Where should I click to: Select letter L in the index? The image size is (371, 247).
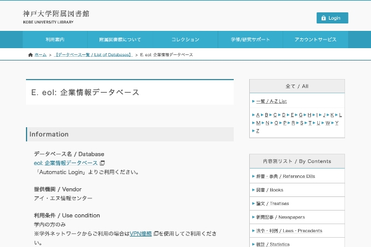(x=341, y=115)
